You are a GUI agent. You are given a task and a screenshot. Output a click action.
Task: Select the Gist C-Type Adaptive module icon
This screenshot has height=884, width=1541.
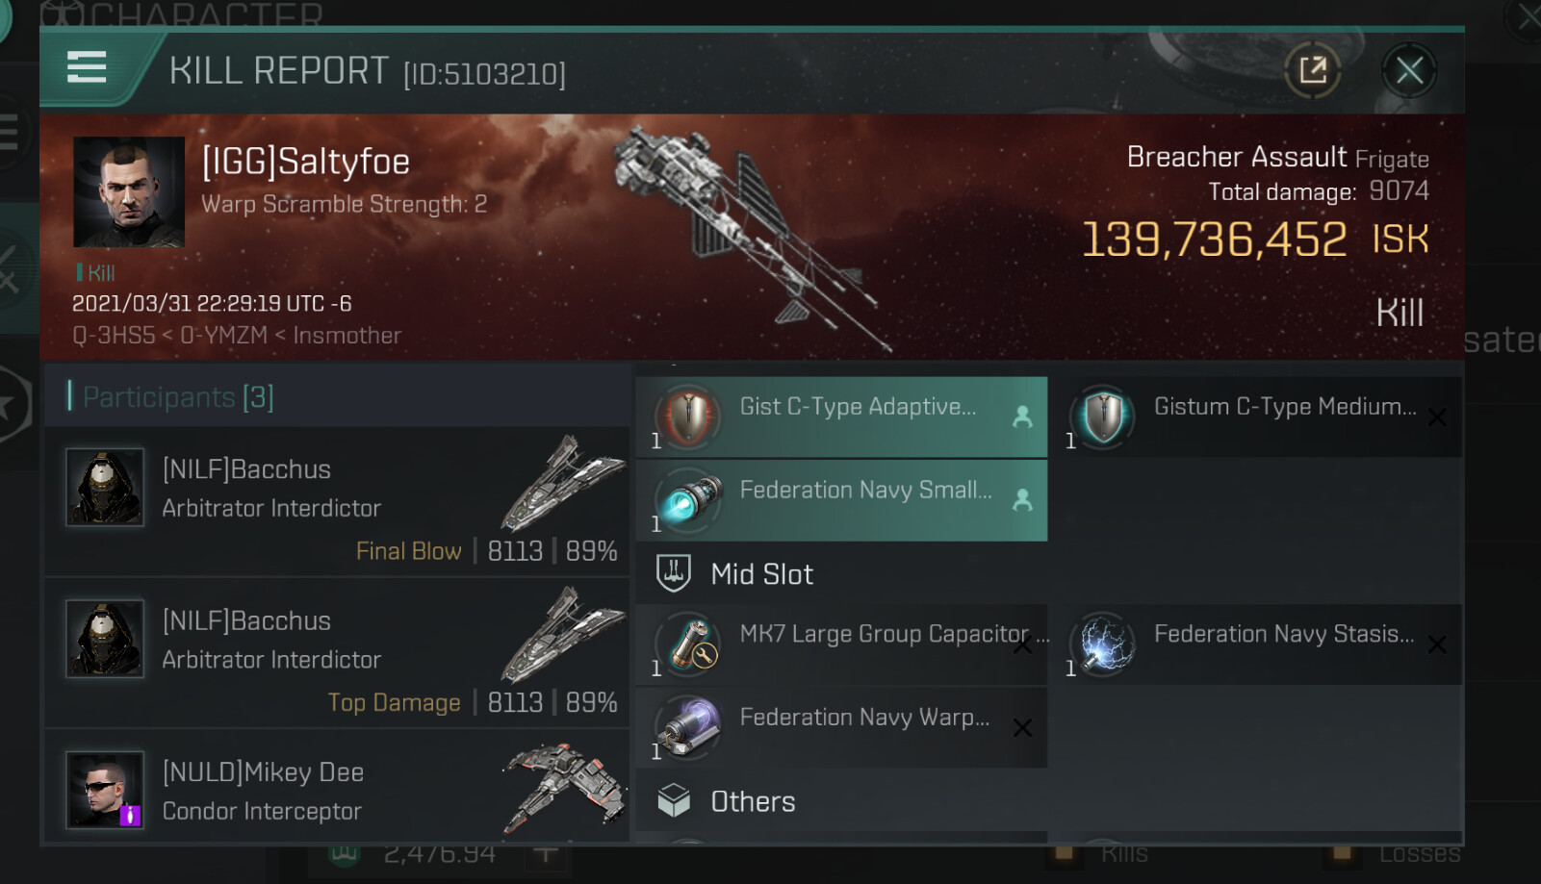pyautogui.click(x=688, y=417)
